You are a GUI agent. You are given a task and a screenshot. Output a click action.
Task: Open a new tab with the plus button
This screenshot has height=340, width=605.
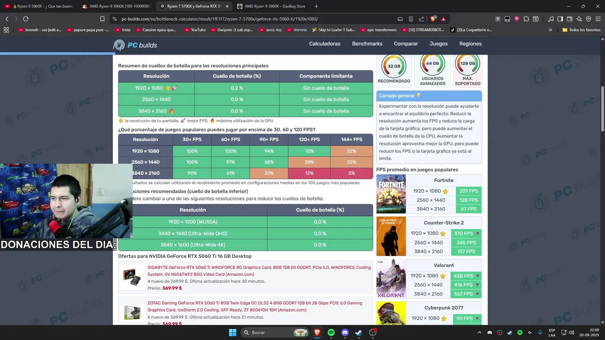(x=316, y=6)
